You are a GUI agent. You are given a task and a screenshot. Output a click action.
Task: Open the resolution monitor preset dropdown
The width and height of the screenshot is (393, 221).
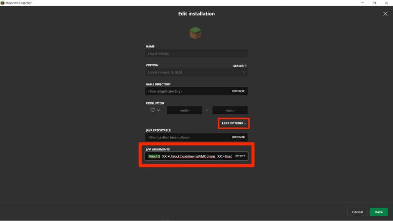tap(155, 110)
